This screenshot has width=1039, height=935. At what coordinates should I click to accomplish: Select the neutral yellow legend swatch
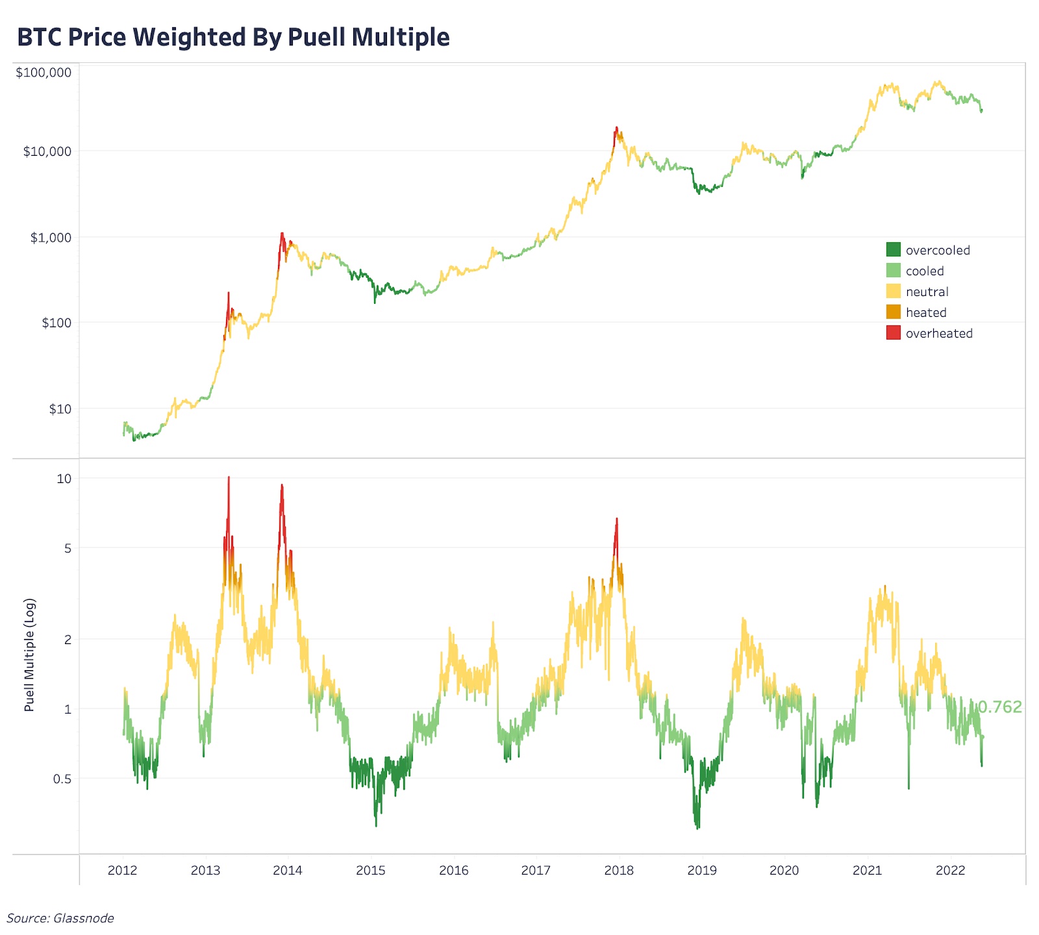(x=894, y=292)
